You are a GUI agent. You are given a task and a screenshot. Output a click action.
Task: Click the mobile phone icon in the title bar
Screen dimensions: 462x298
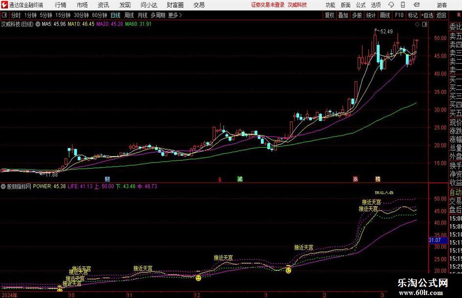pos(403,5)
